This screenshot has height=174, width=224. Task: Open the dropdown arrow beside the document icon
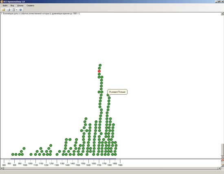click(x=17, y=10)
